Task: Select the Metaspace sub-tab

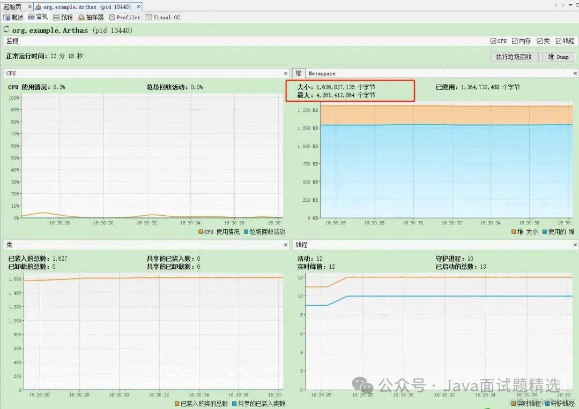Action: point(322,73)
